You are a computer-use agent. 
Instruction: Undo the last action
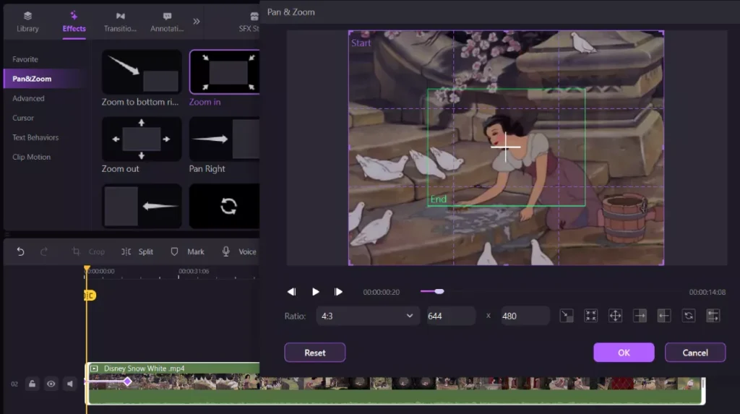click(20, 251)
